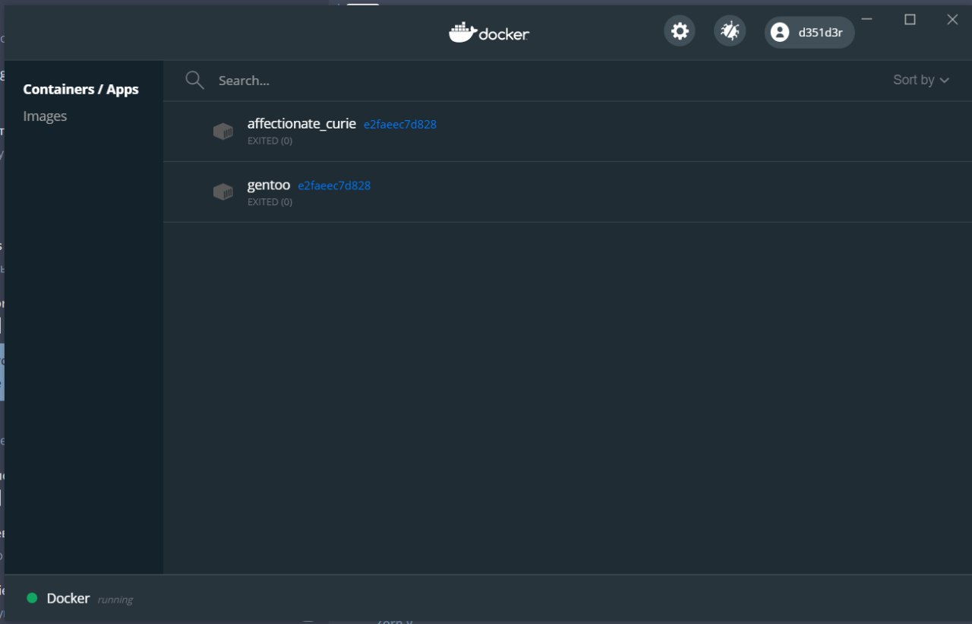Click the Docker label in the status bar
Viewport: 972px width, 624px height.
pyautogui.click(x=68, y=598)
